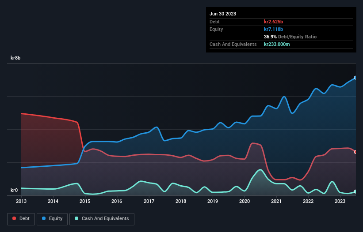Click the tooltip Equity row label

click(x=216, y=29)
